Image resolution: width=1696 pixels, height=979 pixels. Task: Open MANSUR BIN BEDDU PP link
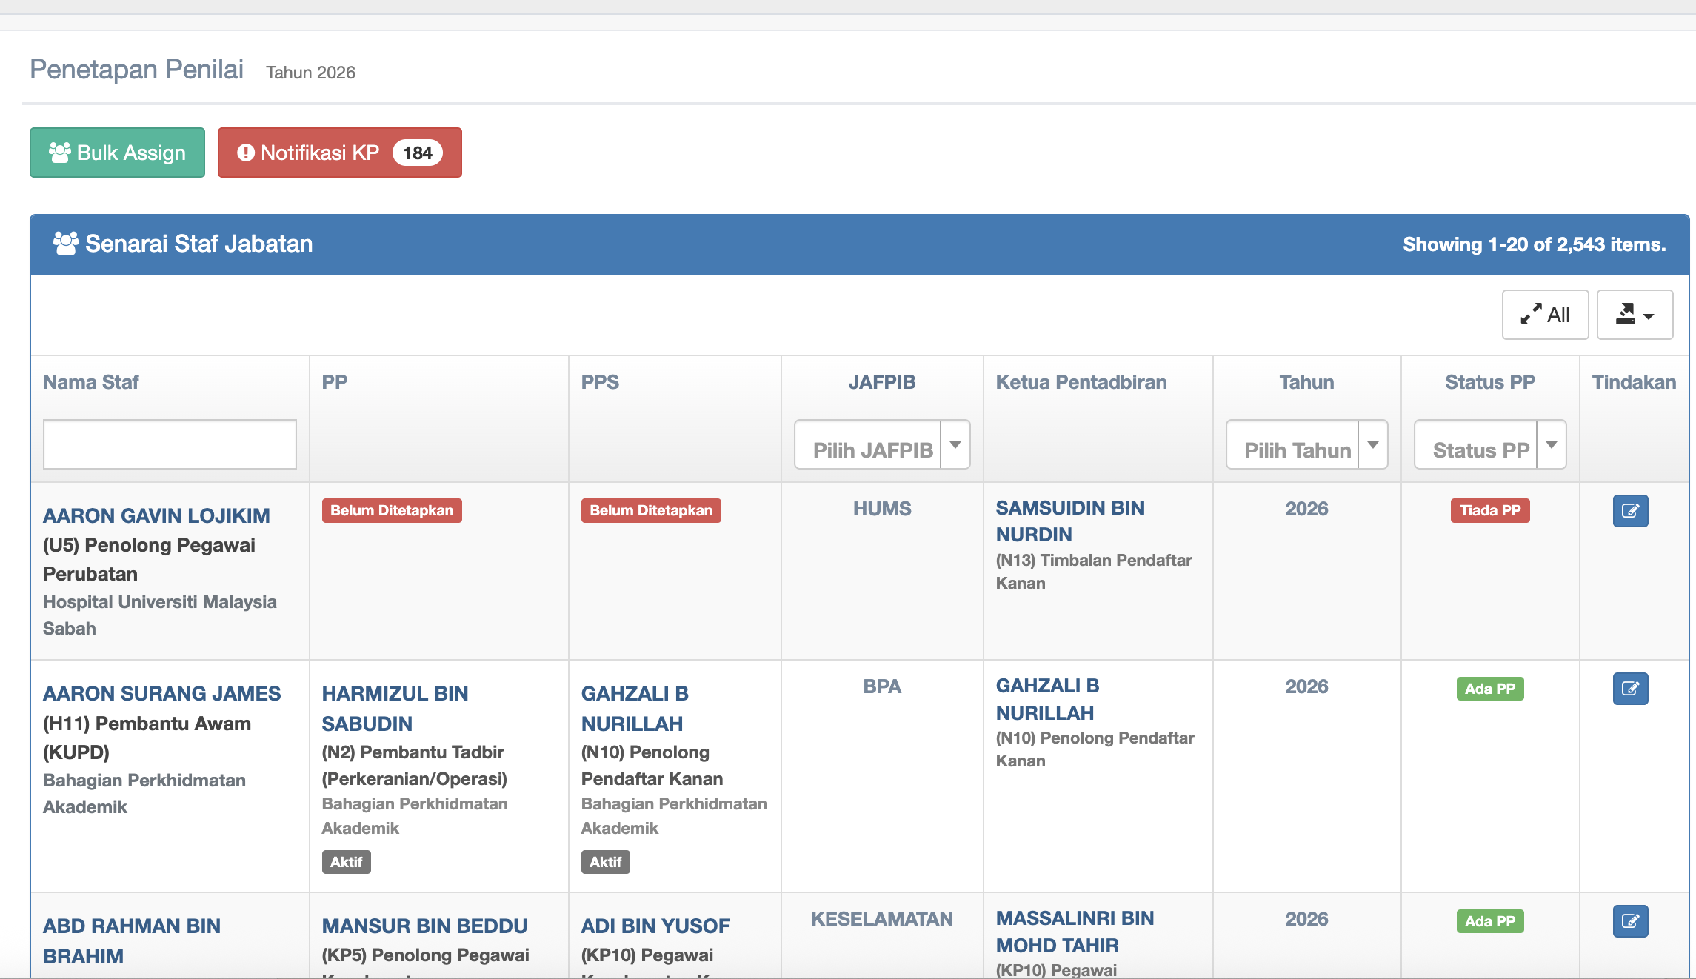tap(424, 926)
